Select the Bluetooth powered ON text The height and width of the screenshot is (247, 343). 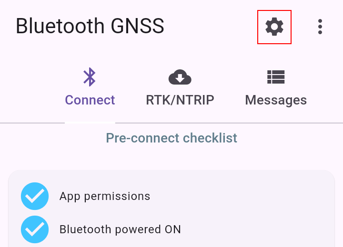click(120, 229)
